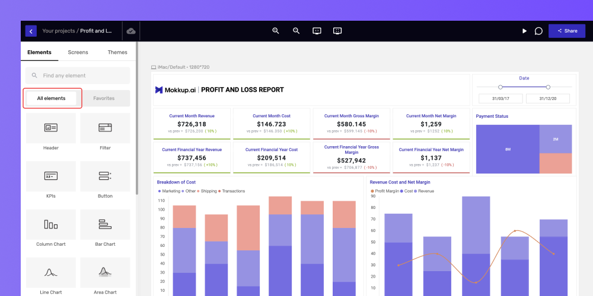Switch to the Screens tab

pos(78,53)
